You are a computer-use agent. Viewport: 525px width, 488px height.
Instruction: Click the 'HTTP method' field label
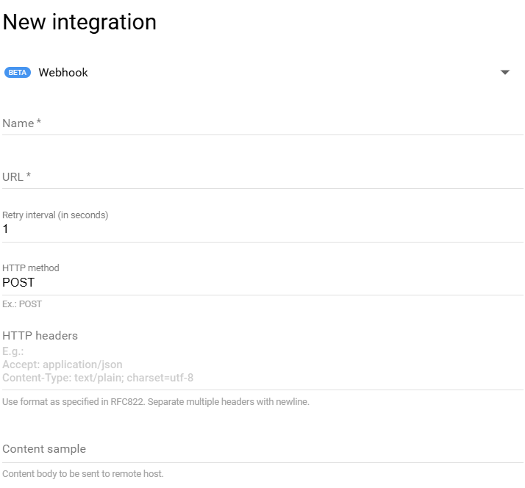point(31,268)
